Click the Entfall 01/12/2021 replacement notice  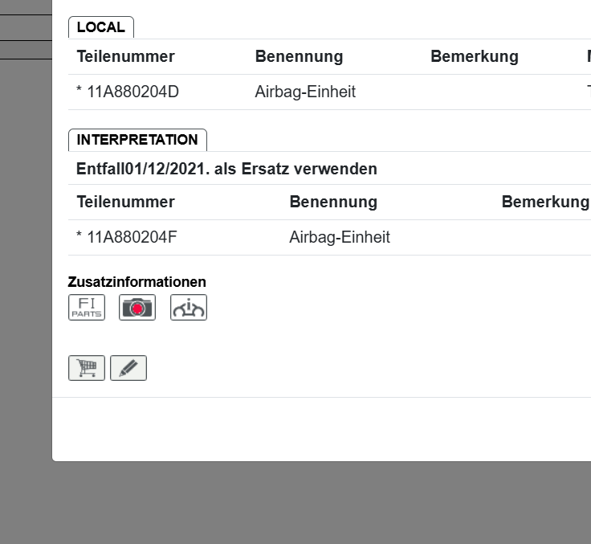226,170
